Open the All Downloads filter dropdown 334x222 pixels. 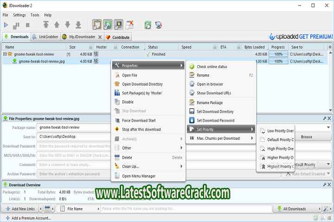[297, 209]
